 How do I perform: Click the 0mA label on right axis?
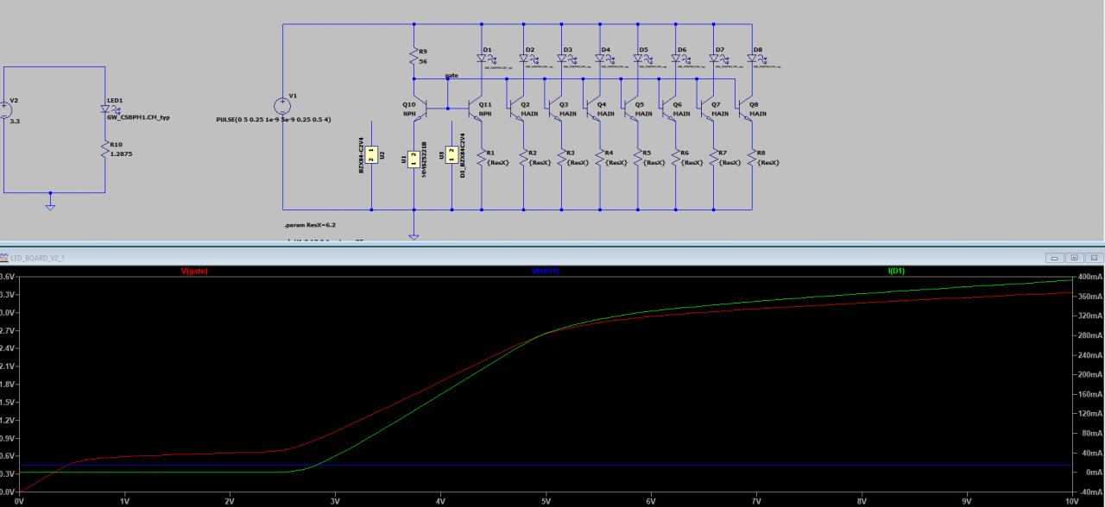tap(1095, 473)
